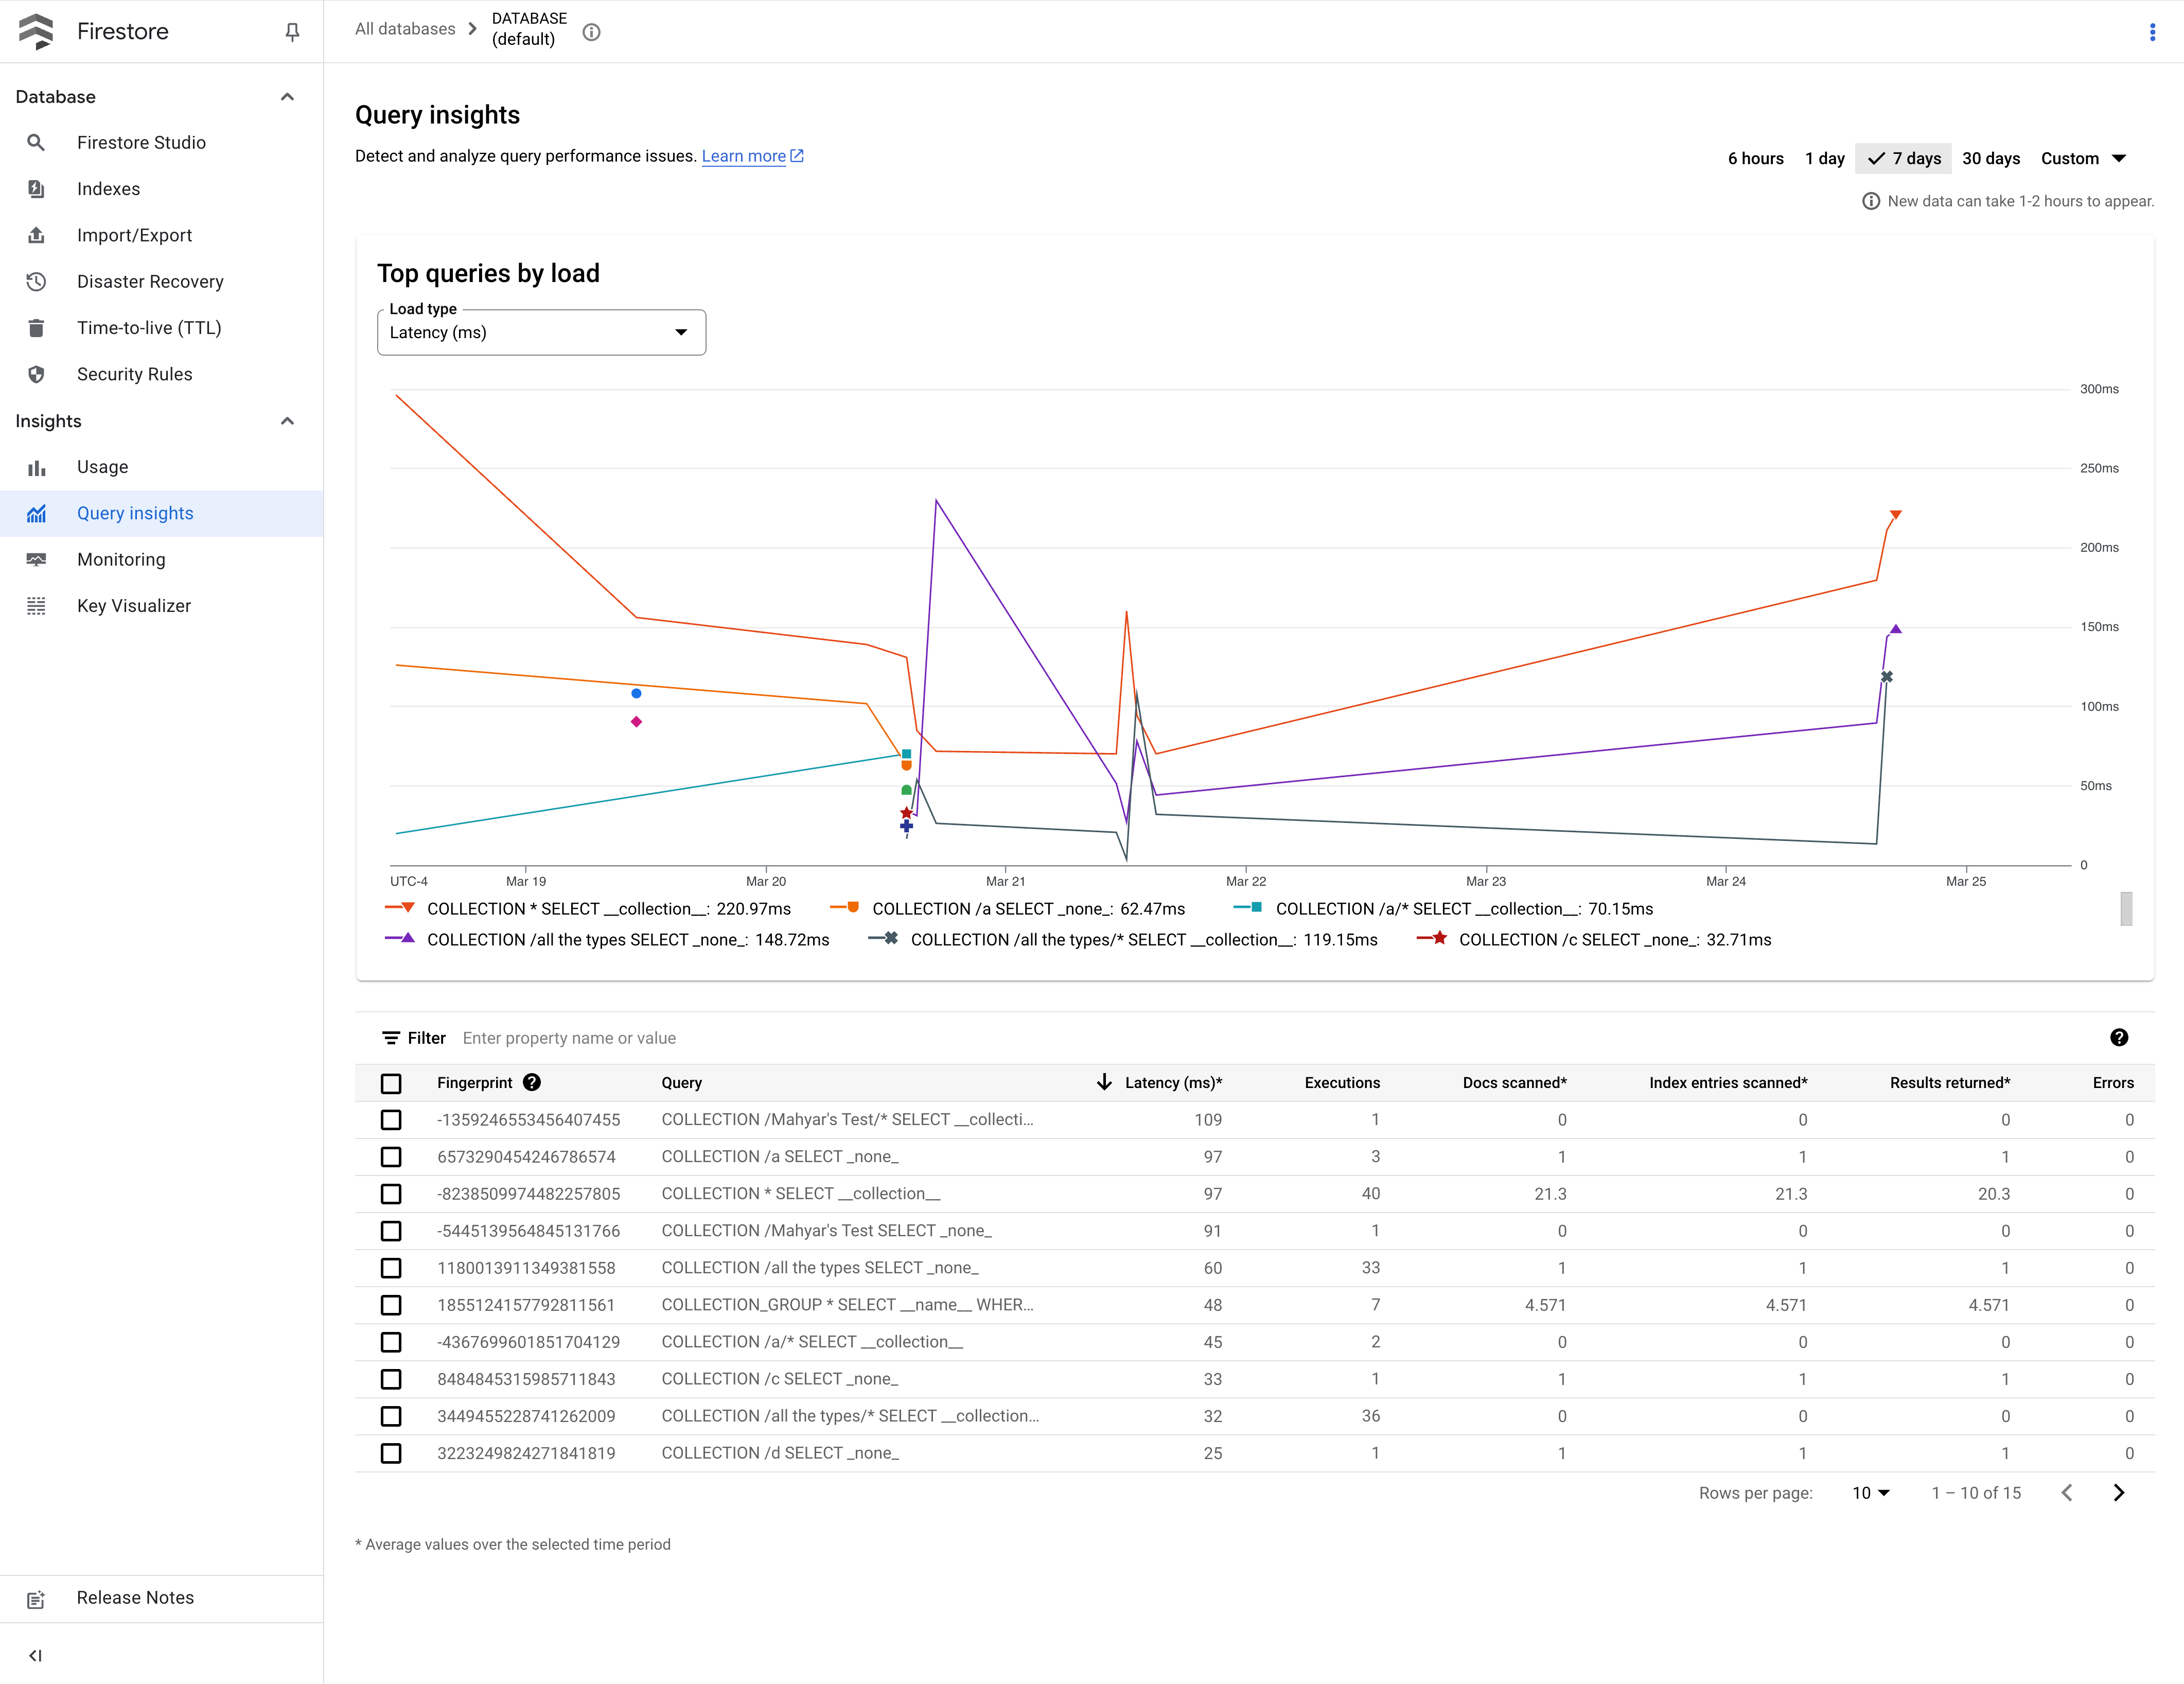
Task: Check the select-all checkbox in the table header
Action: [x=391, y=1083]
